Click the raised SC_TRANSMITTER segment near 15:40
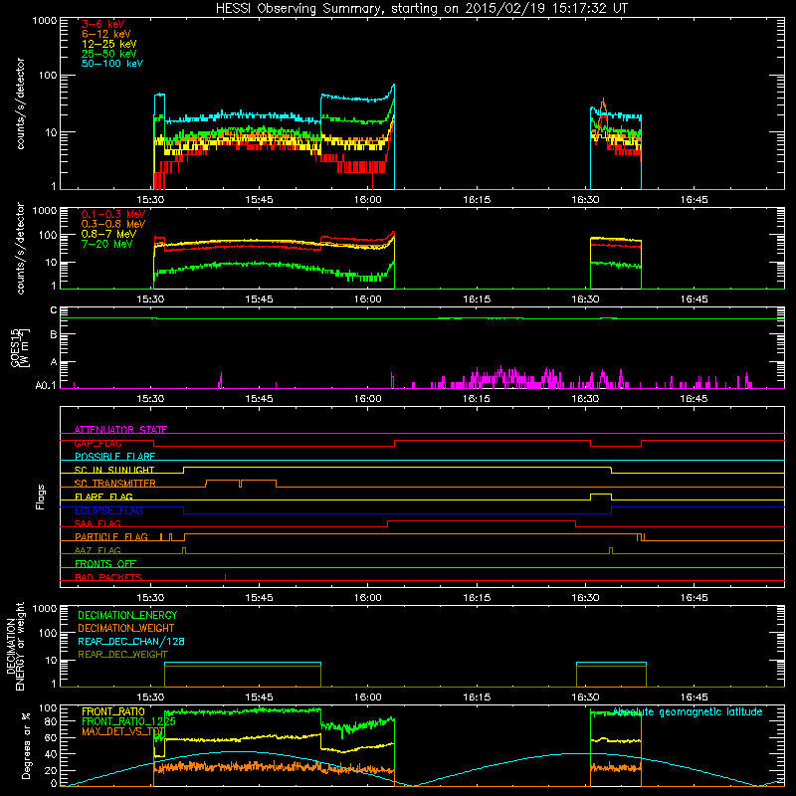 point(241,481)
